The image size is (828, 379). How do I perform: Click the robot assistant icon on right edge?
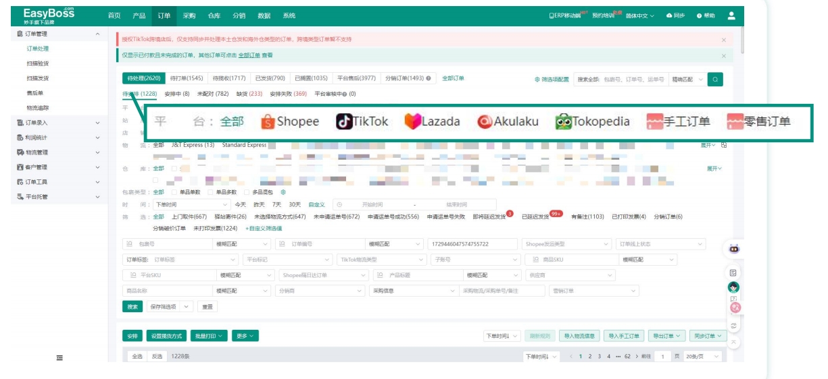click(x=733, y=249)
